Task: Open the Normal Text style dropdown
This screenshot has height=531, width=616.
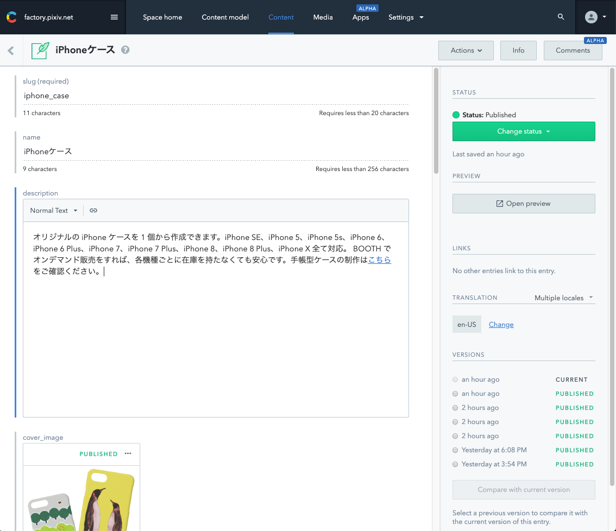Action: (54, 211)
